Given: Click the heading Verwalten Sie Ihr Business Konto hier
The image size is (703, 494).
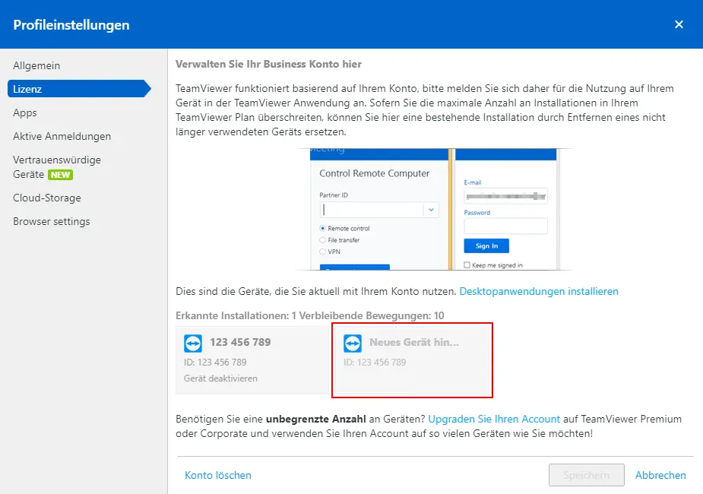Looking at the screenshot, I should (x=268, y=64).
